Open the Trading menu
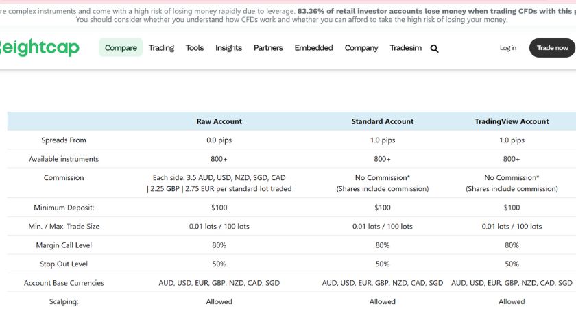Viewport: 576px width, 324px height. [161, 48]
